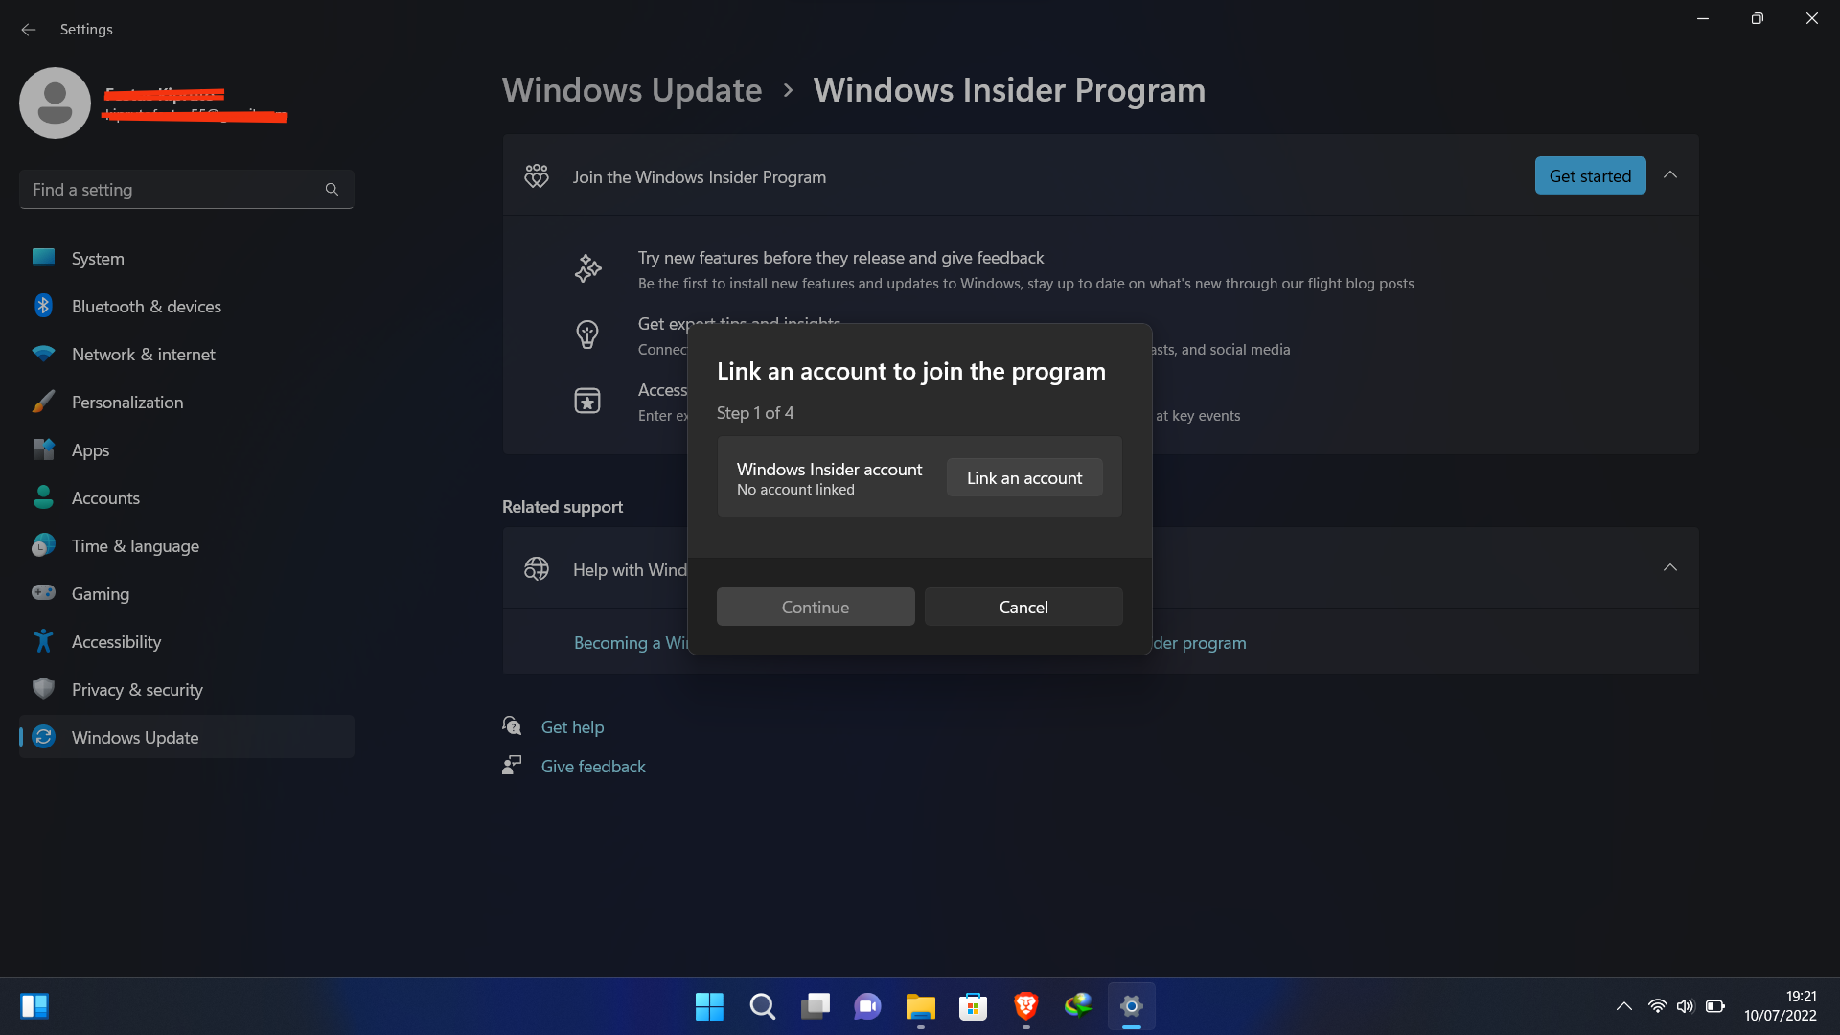Open the Windows Start menu icon
1840x1035 pixels.
coord(709,1006)
